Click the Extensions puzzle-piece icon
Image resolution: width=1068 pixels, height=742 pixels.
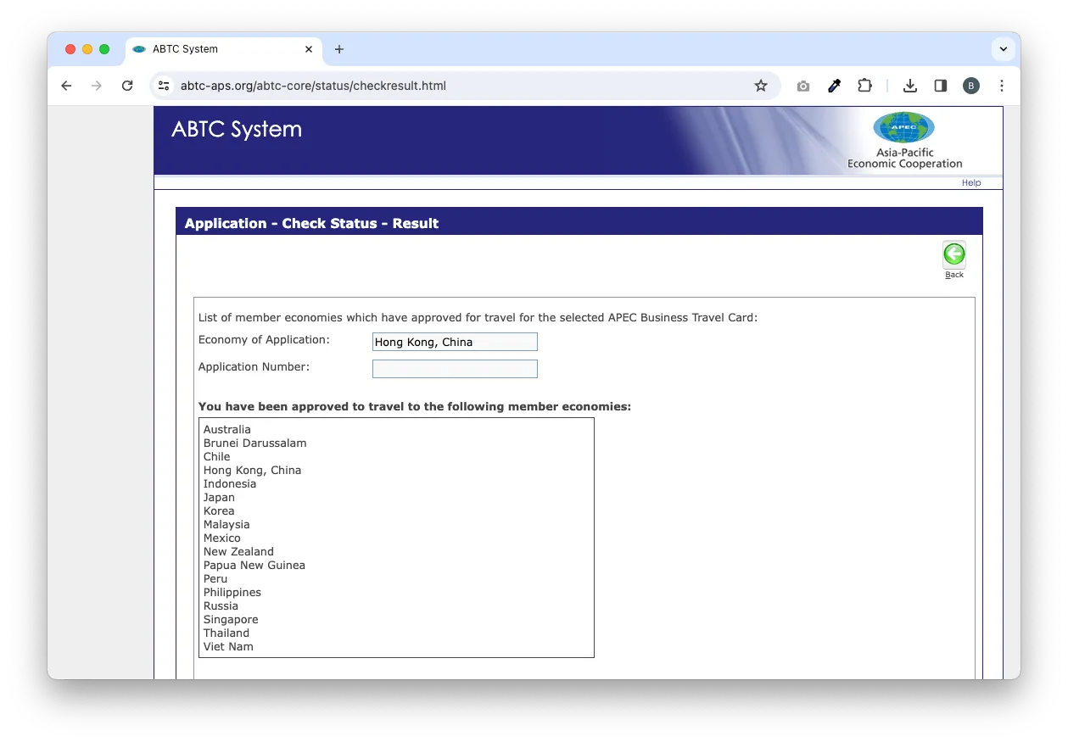click(x=864, y=86)
